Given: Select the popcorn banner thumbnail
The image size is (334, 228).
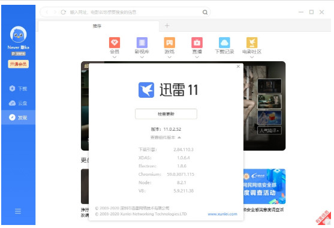Looking at the screenshot, I should pyautogui.click(x=269, y=118).
